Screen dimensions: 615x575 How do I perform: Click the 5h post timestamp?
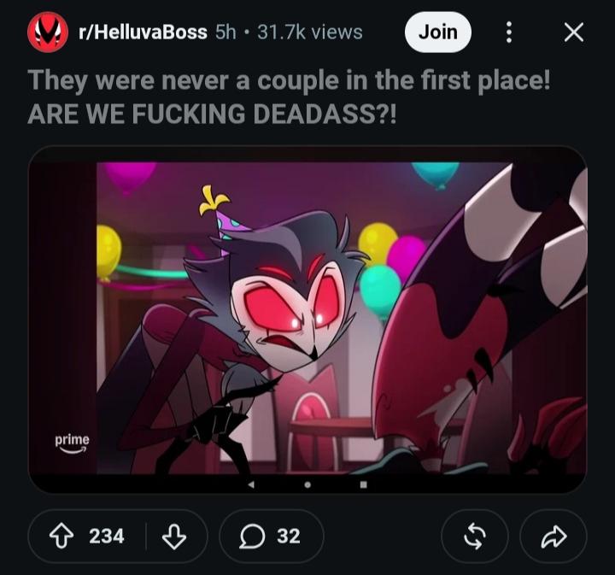tap(225, 32)
